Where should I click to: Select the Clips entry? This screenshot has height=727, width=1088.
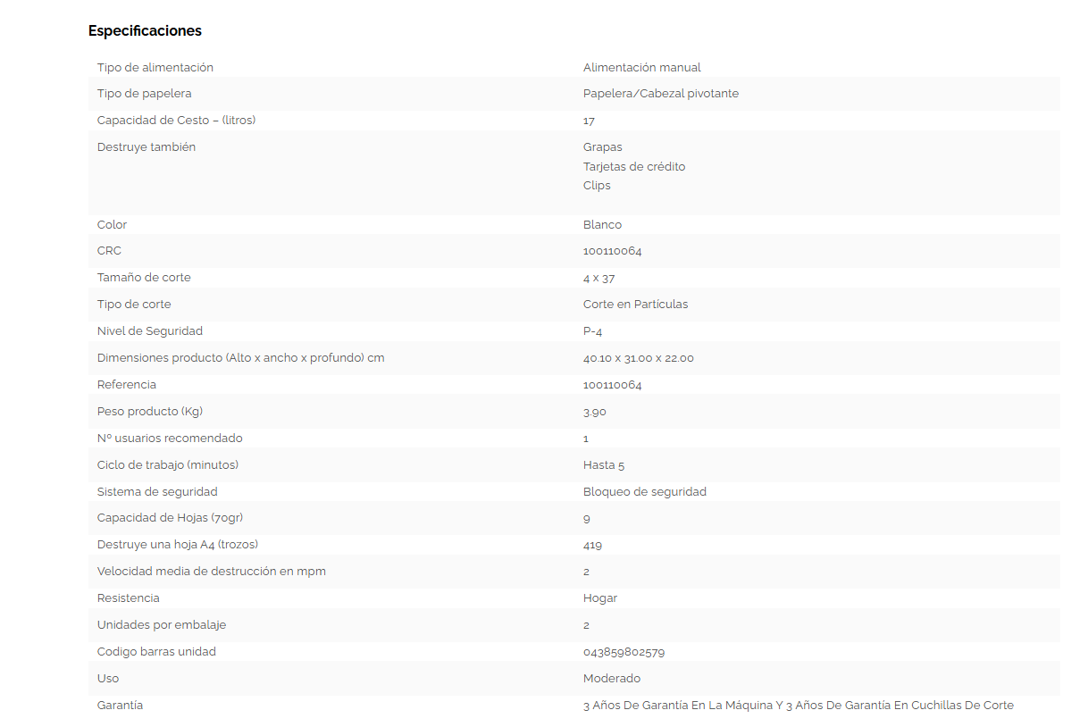[597, 186]
